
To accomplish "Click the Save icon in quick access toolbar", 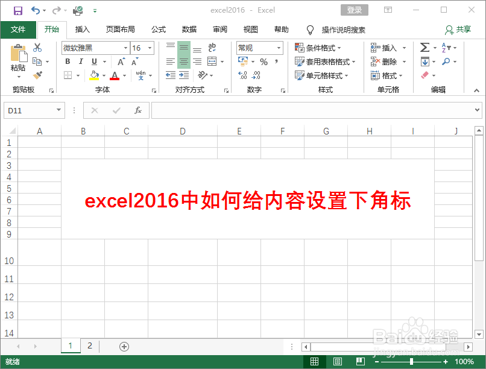I will 18,10.
